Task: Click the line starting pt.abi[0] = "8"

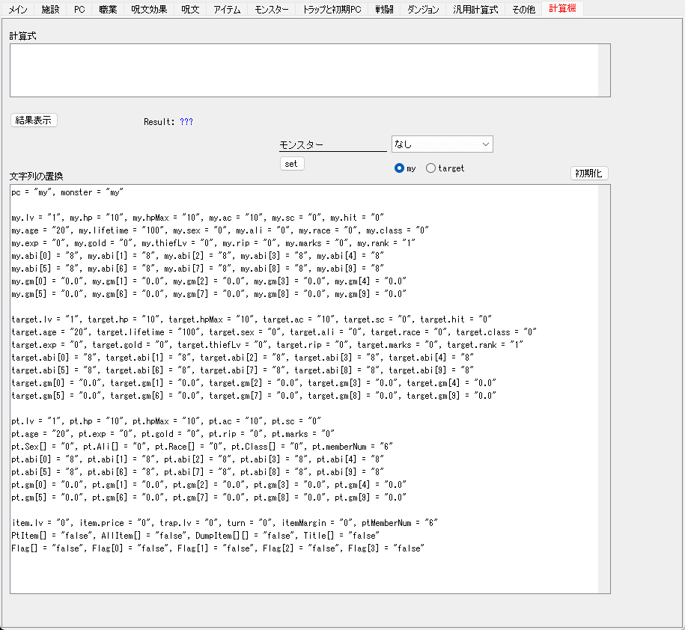Action: pyautogui.click(x=198, y=459)
